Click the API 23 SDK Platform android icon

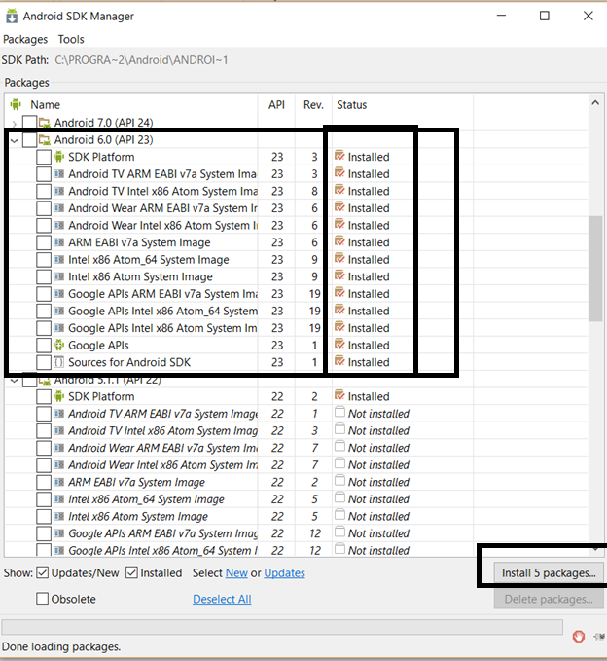click(x=58, y=157)
